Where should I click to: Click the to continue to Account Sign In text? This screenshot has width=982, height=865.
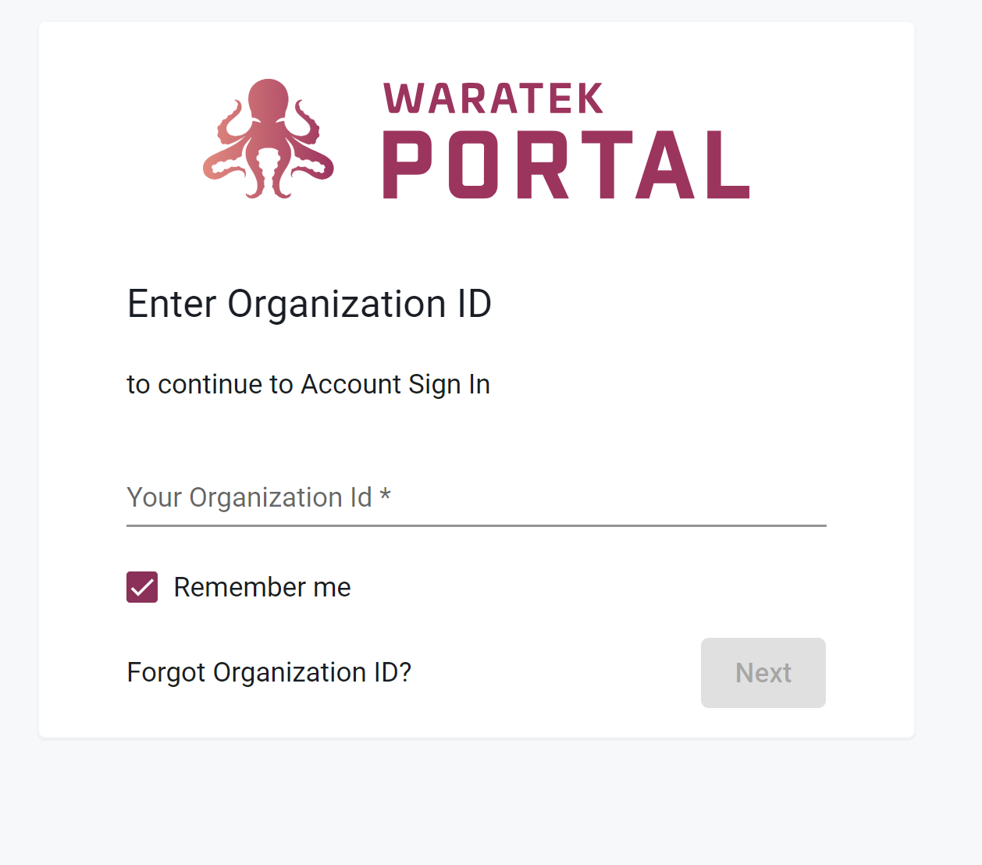point(308,385)
